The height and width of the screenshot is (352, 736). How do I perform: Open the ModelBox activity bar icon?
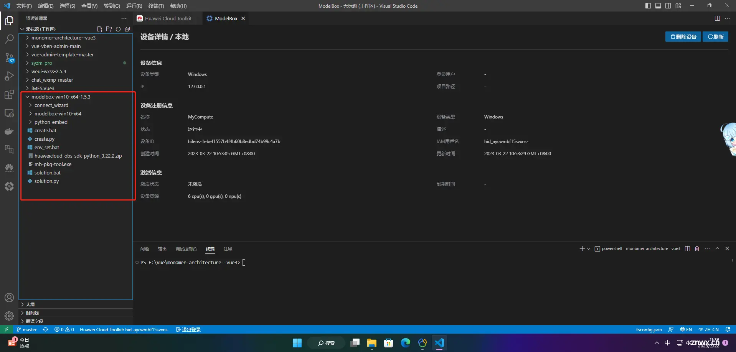pyautogui.click(x=9, y=186)
